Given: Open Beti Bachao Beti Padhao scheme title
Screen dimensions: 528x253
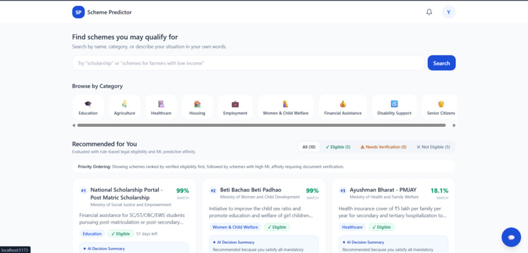Looking at the screenshot, I should pyautogui.click(x=250, y=190).
